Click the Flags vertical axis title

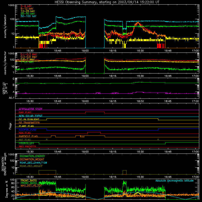10,126
